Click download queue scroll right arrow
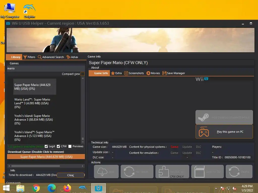This screenshot has width=258, height=193. [82, 166]
